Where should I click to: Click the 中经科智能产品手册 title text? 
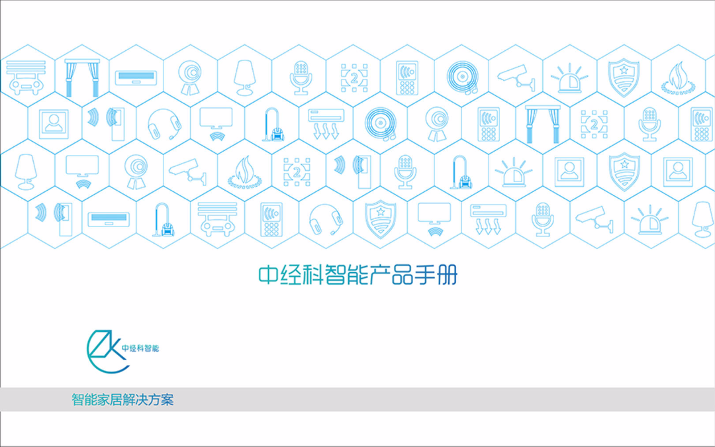(x=358, y=275)
